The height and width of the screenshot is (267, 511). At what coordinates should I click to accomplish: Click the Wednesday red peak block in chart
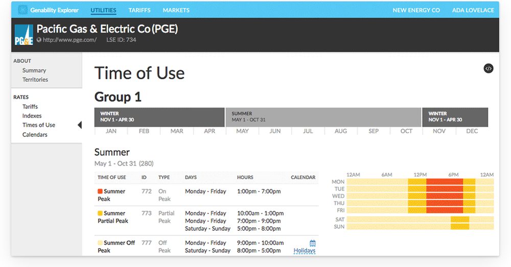[x=445, y=196]
